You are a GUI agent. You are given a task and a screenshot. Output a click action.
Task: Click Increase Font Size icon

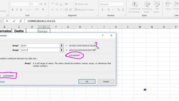tap(41, 4)
